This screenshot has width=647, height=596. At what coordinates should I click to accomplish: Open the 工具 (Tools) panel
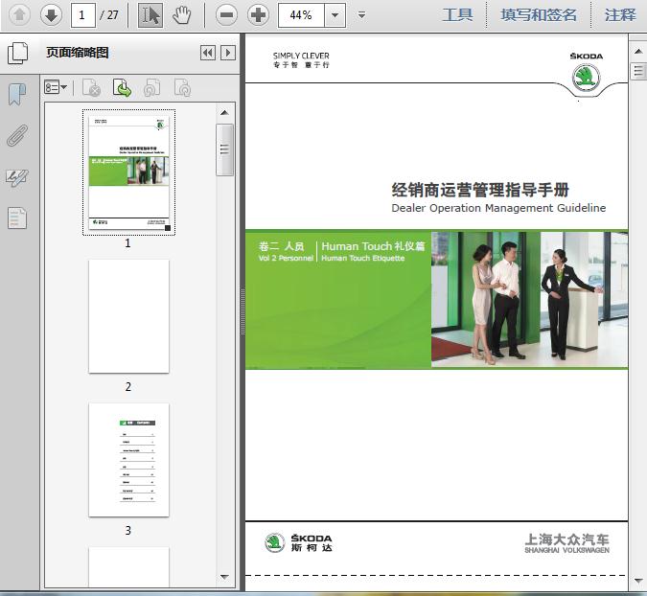[x=457, y=15]
